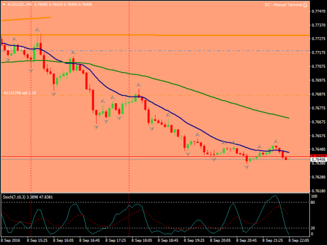The image size is (327, 245).
Task: Click the 80 level on the stochastic scale
Action: [x=313, y=203]
